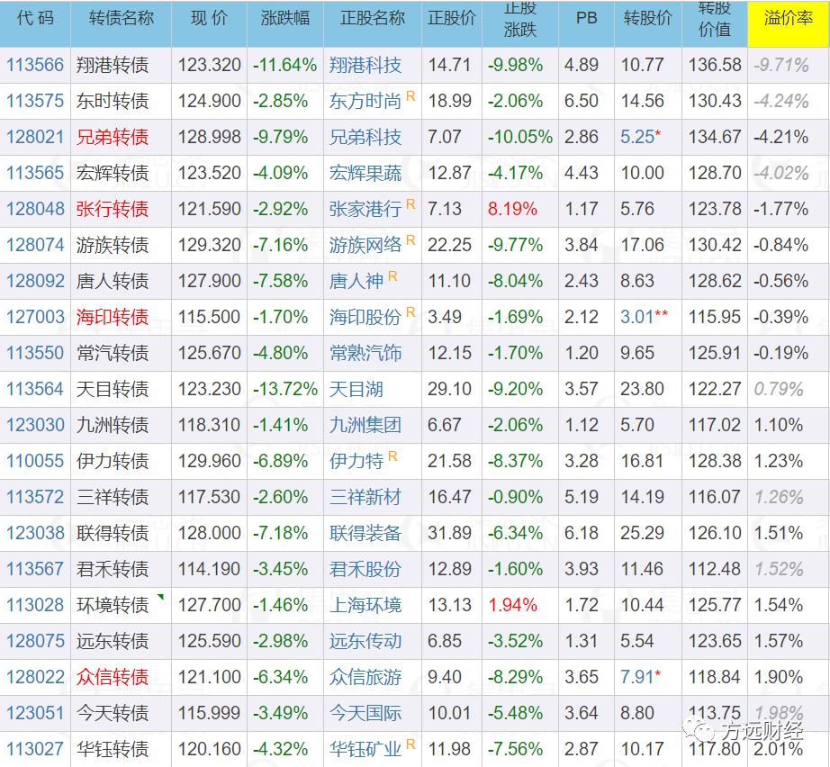
Task: Open the 联得装备 stock link
Action: click(x=365, y=533)
